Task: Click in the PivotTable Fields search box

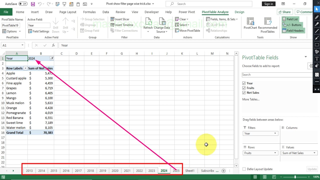Action: pyautogui.click(x=277, y=75)
